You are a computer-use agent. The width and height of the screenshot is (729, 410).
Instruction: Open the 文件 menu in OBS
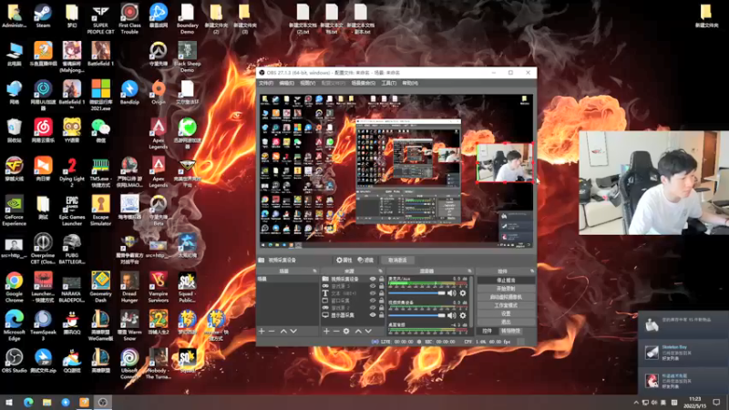click(264, 83)
